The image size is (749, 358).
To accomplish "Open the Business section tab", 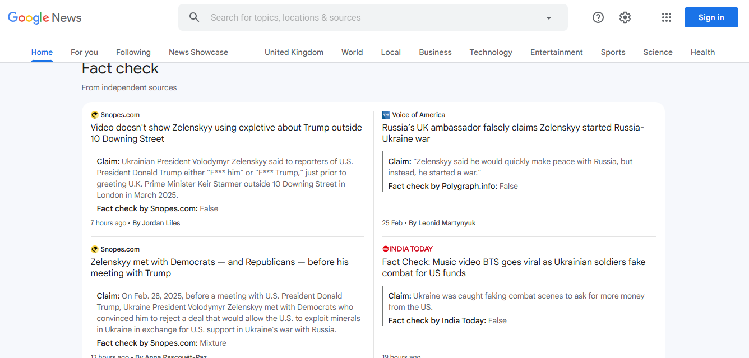I will point(435,52).
